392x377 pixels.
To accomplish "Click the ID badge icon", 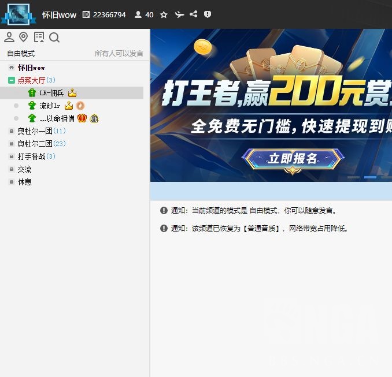I will click(86, 14).
